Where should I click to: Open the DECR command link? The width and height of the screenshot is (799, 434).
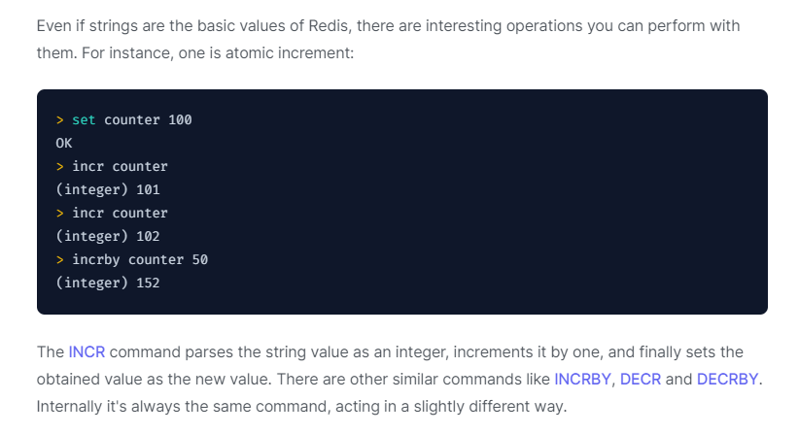(x=640, y=378)
